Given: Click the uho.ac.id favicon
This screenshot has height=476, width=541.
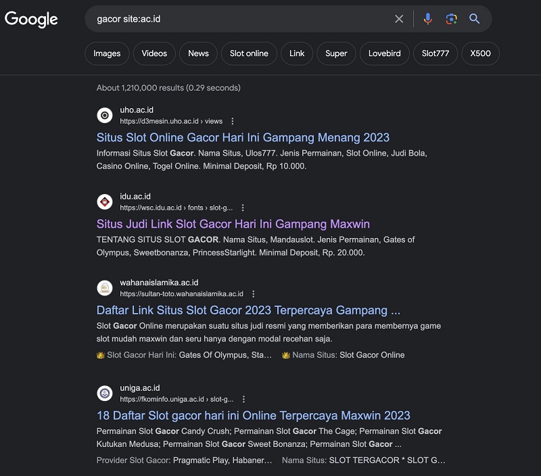Looking at the screenshot, I should (105, 115).
